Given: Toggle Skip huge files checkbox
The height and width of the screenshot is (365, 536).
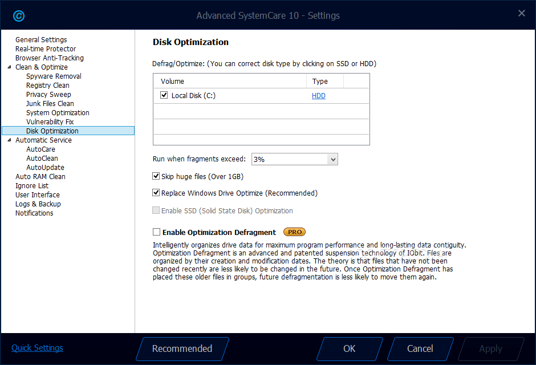Looking at the screenshot, I should 156,176.
